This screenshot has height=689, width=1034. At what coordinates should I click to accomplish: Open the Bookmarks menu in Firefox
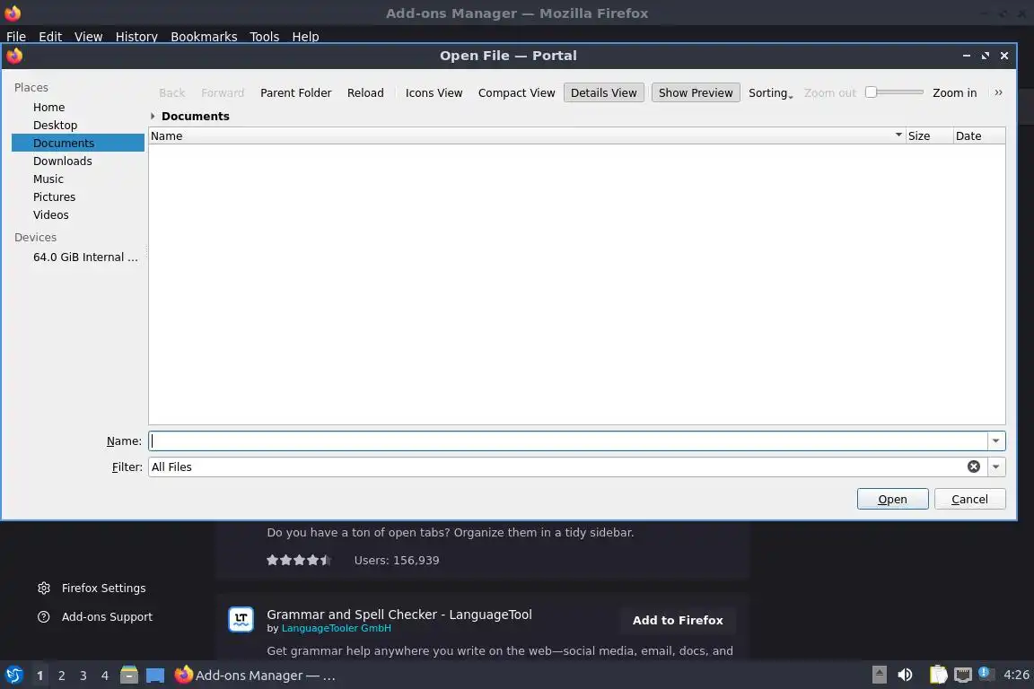pos(204,37)
